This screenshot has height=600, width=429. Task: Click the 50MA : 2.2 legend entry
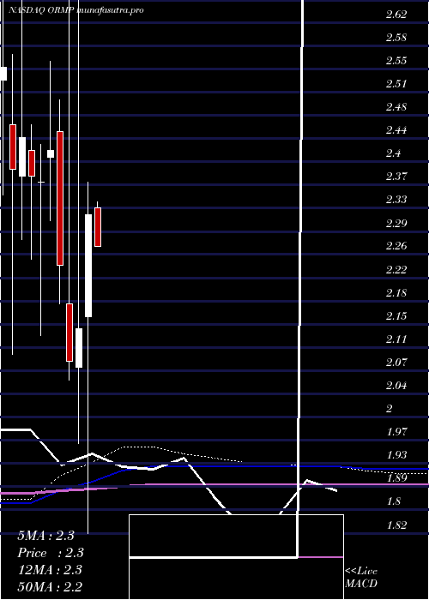[x=50, y=587]
